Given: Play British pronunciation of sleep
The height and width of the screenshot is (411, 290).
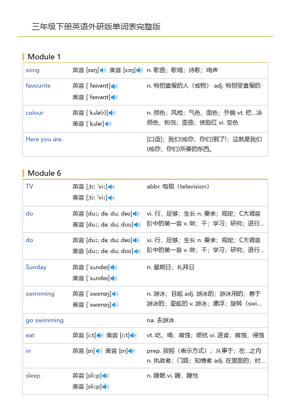Looking at the screenshot, I should pos(106,376).
